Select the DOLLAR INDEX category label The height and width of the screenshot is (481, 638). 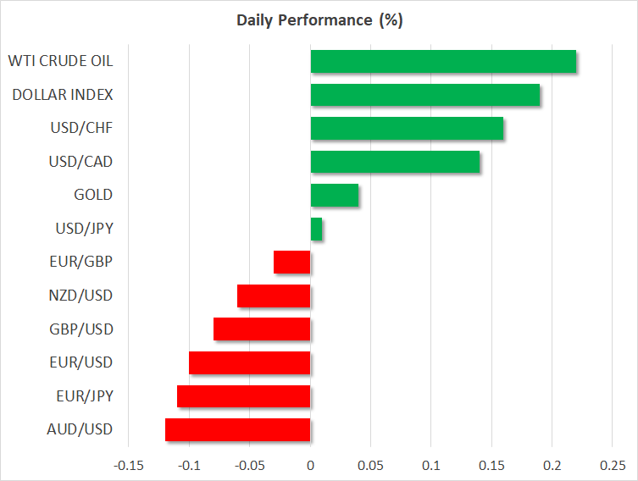63,95
